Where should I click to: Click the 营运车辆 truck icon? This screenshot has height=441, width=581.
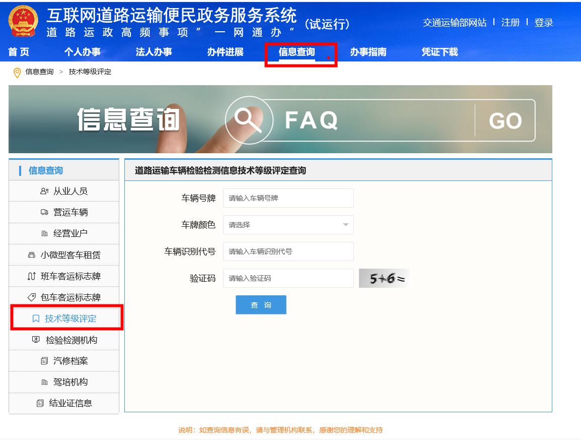click(x=44, y=213)
